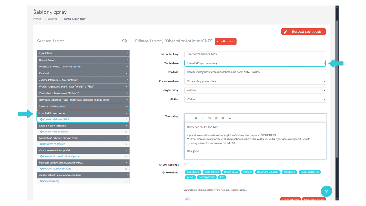Open the Pro personalistu dropdown
This screenshot has width=366, height=206.
pyautogui.click(x=255, y=81)
